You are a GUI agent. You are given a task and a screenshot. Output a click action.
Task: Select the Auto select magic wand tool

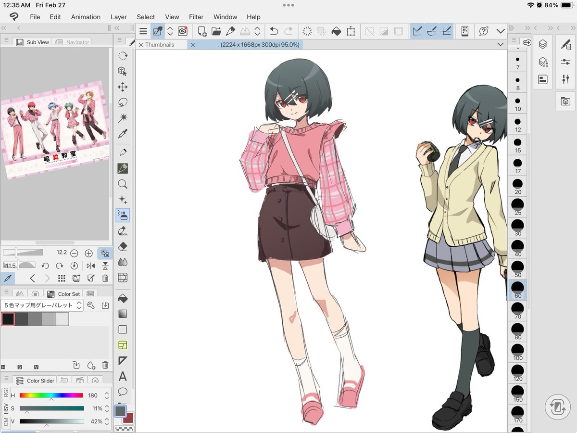(x=123, y=118)
